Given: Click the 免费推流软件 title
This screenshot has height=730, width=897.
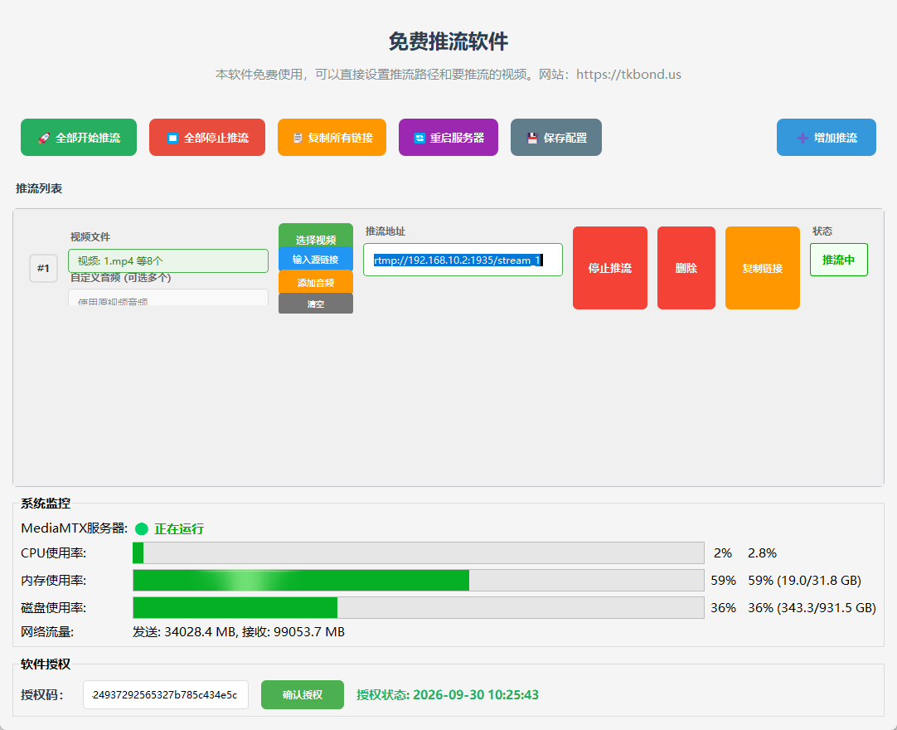Looking at the screenshot, I should (448, 41).
